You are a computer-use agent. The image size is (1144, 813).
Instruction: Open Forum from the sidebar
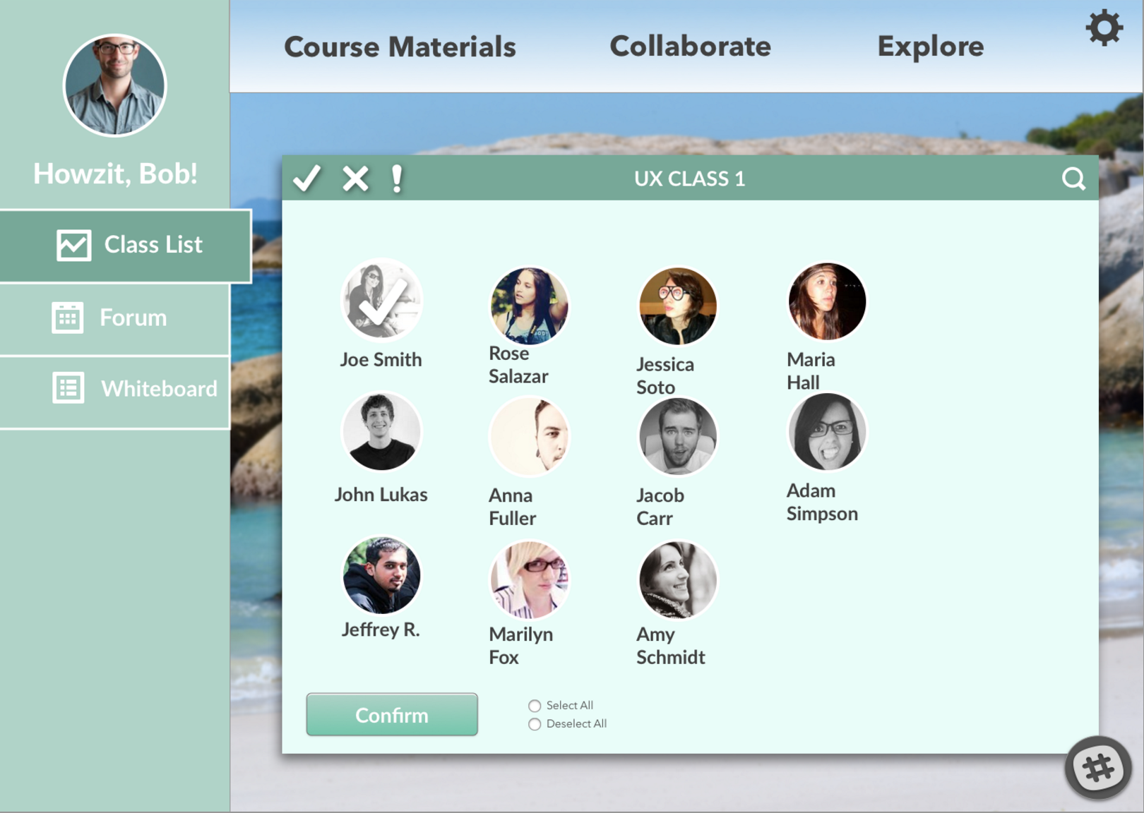[114, 318]
